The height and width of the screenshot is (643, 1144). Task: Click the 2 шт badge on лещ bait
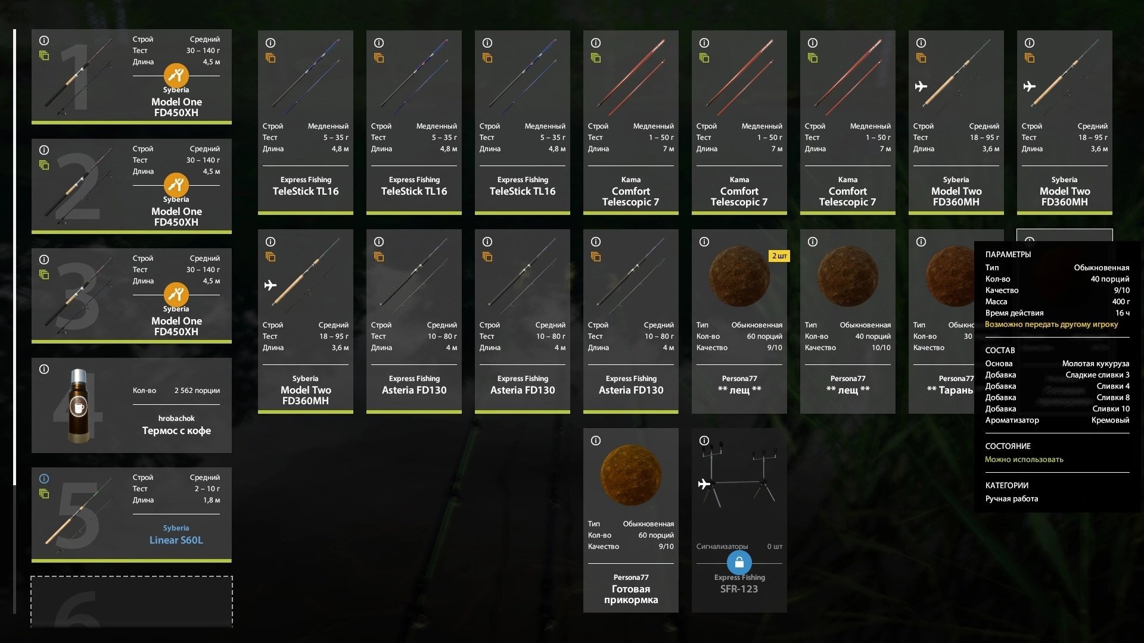[779, 256]
